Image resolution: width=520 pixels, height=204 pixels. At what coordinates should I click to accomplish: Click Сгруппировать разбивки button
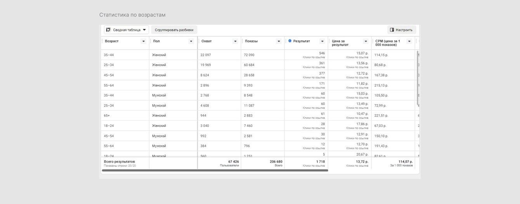(174, 30)
